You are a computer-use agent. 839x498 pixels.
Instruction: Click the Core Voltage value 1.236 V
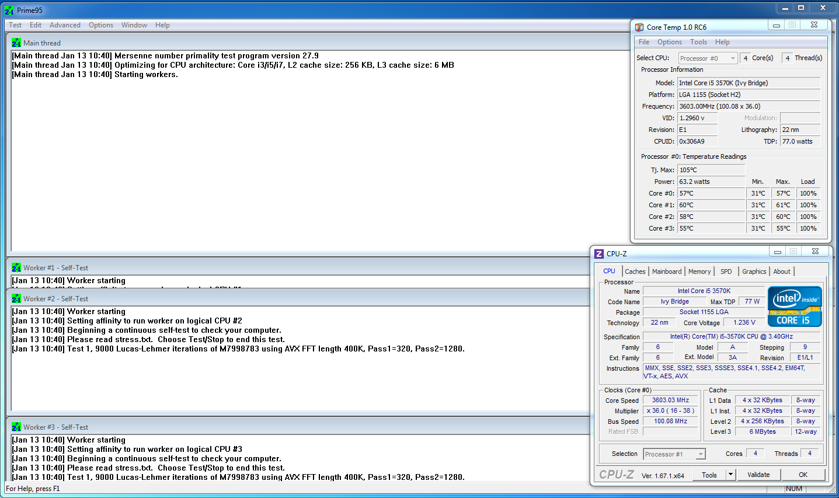(x=744, y=322)
